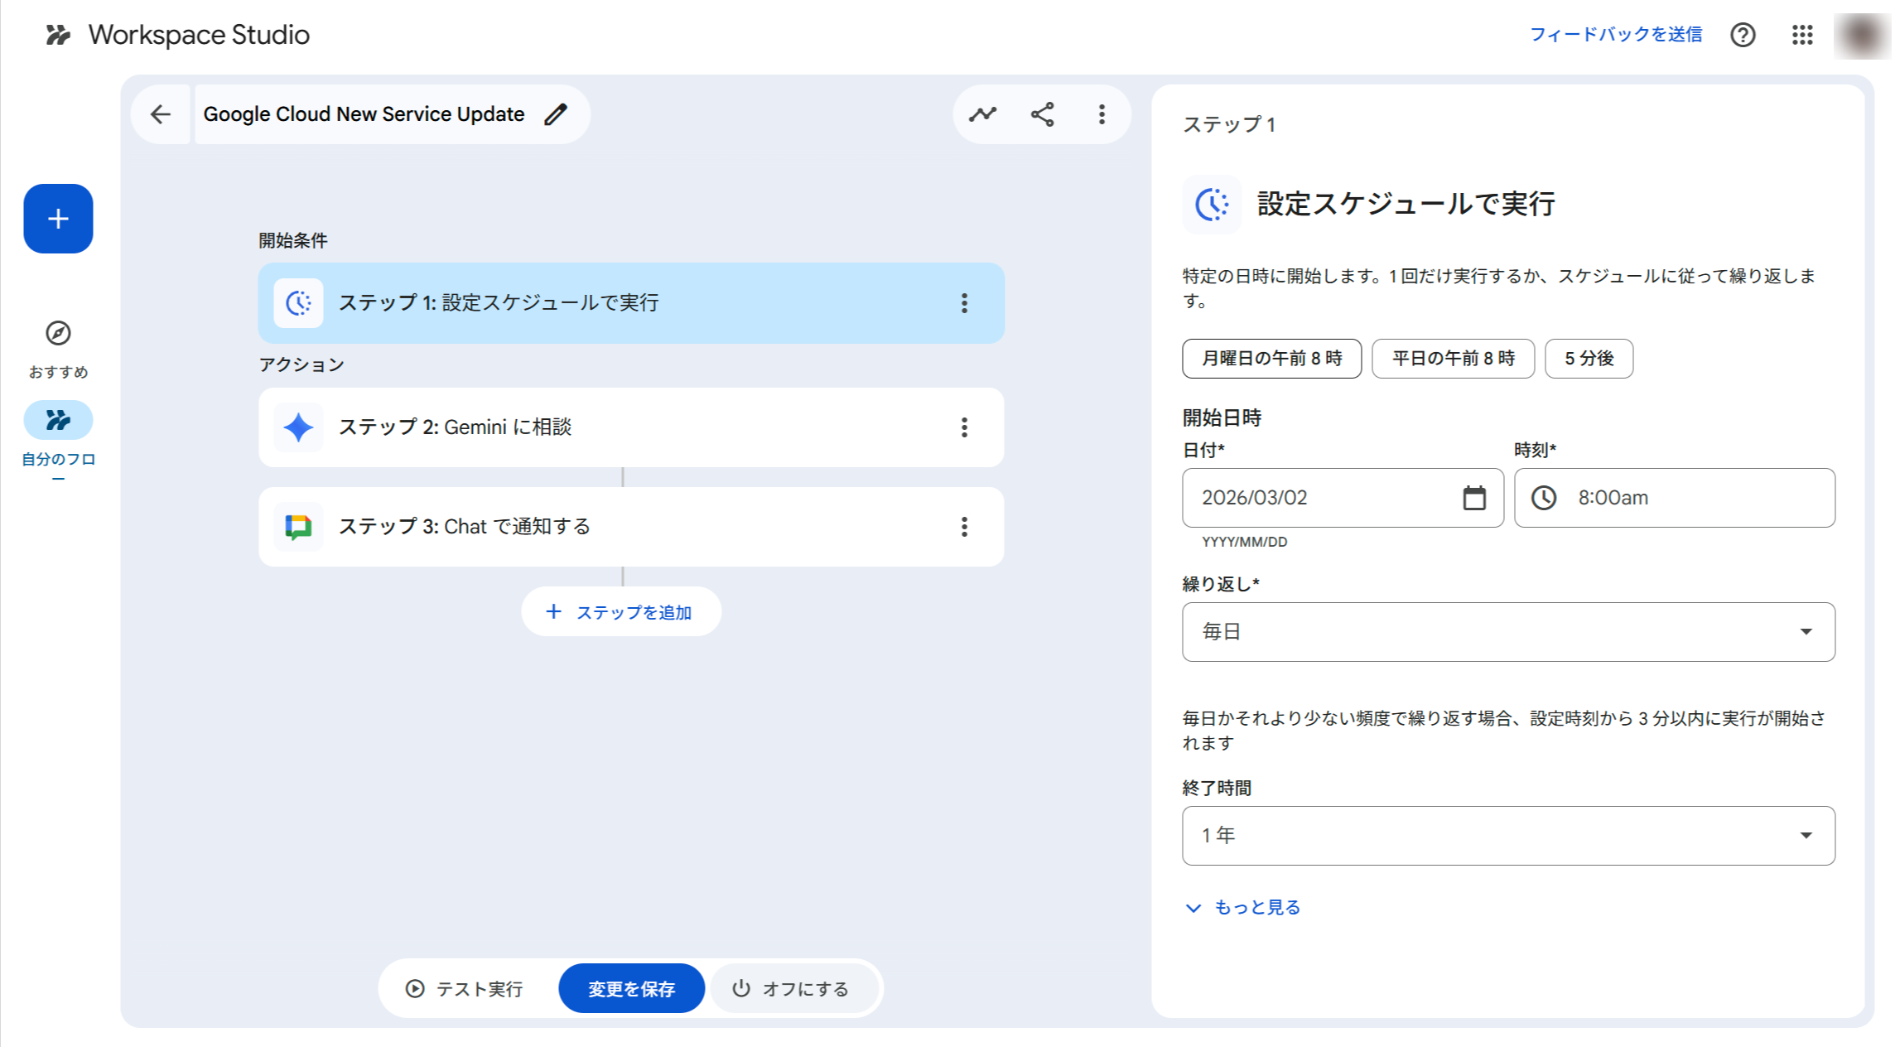Open flow more options menu
The height and width of the screenshot is (1047, 1895).
click(x=1102, y=114)
